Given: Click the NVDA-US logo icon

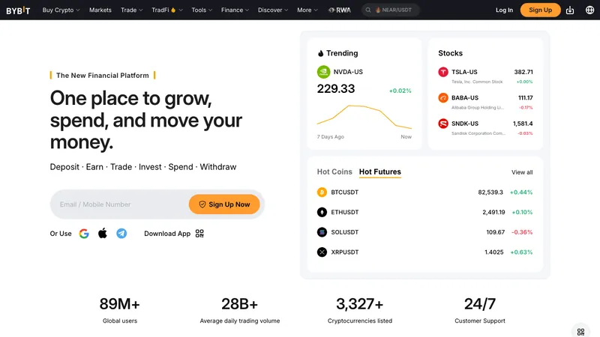Looking at the screenshot, I should pyautogui.click(x=323, y=72).
